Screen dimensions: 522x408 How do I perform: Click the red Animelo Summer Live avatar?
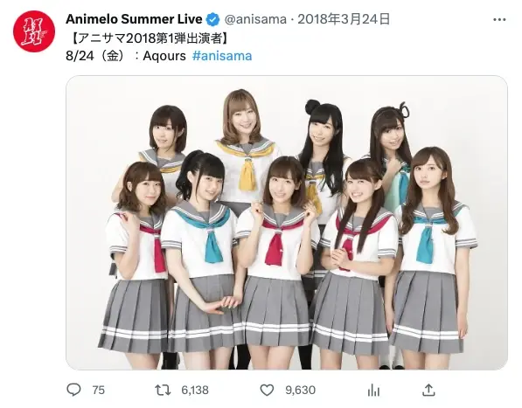[34, 31]
